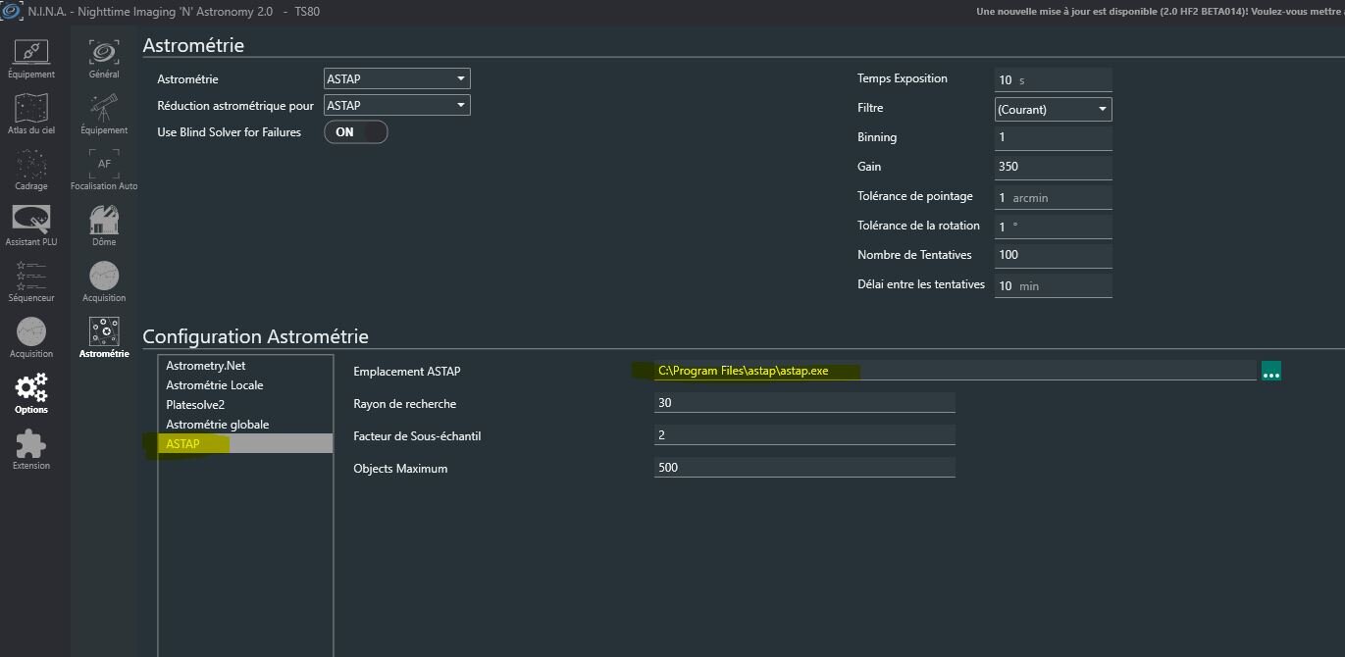1345x657 pixels.
Task: Click the Temps Exposition input field
Action: tap(1053, 79)
